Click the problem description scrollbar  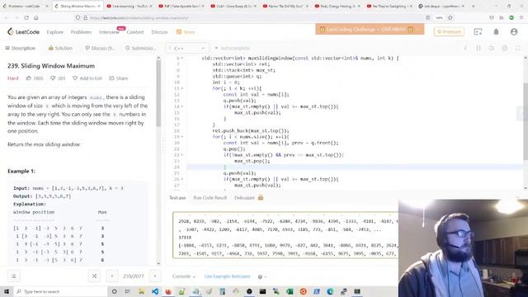point(158,93)
